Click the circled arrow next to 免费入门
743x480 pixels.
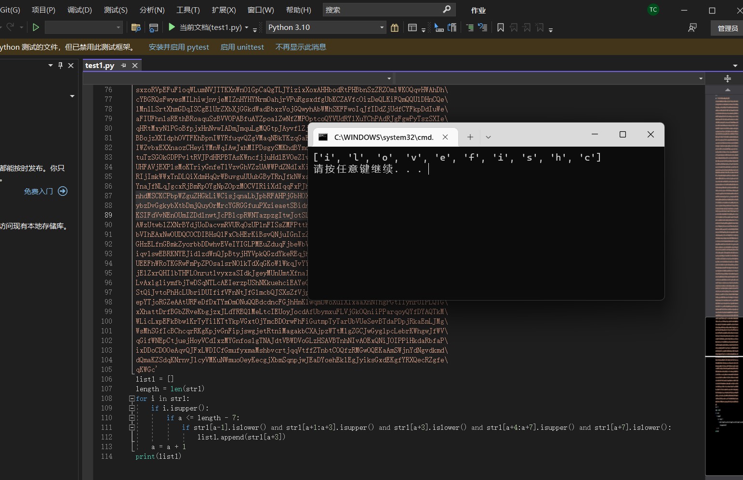[x=63, y=191]
